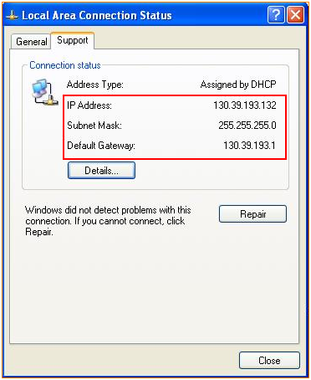Select the default gateway value 130.39.193.1
This screenshot has width=311, height=380.
pyautogui.click(x=249, y=146)
